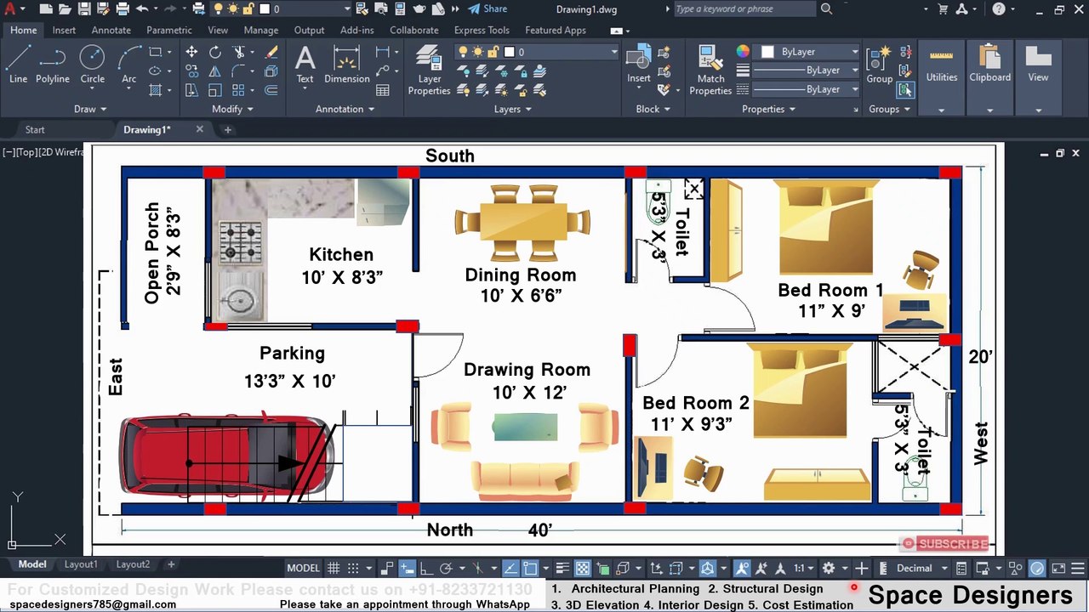Click the MODEL space button in status bar
This screenshot has height=612, width=1089.
[x=304, y=569]
